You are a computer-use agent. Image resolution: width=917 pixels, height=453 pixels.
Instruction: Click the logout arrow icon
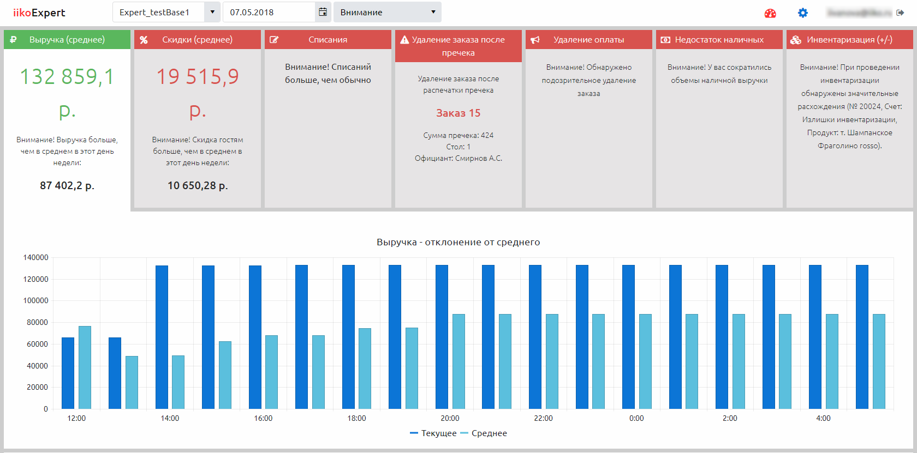click(x=900, y=13)
